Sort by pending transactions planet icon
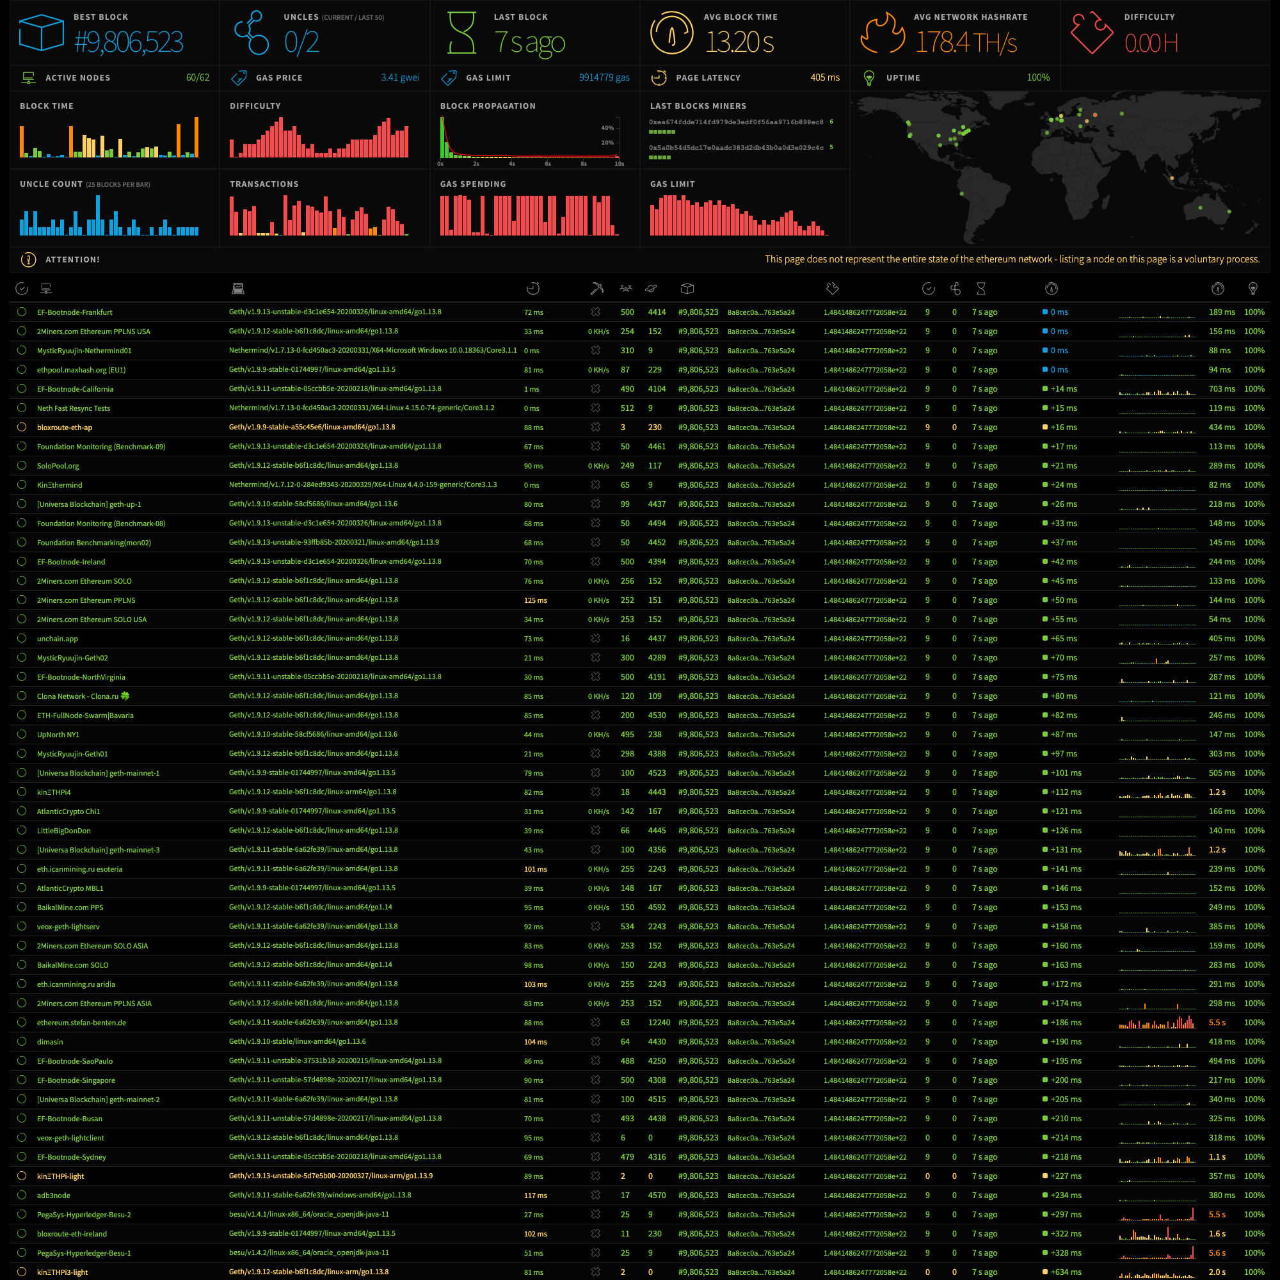 click(x=652, y=288)
